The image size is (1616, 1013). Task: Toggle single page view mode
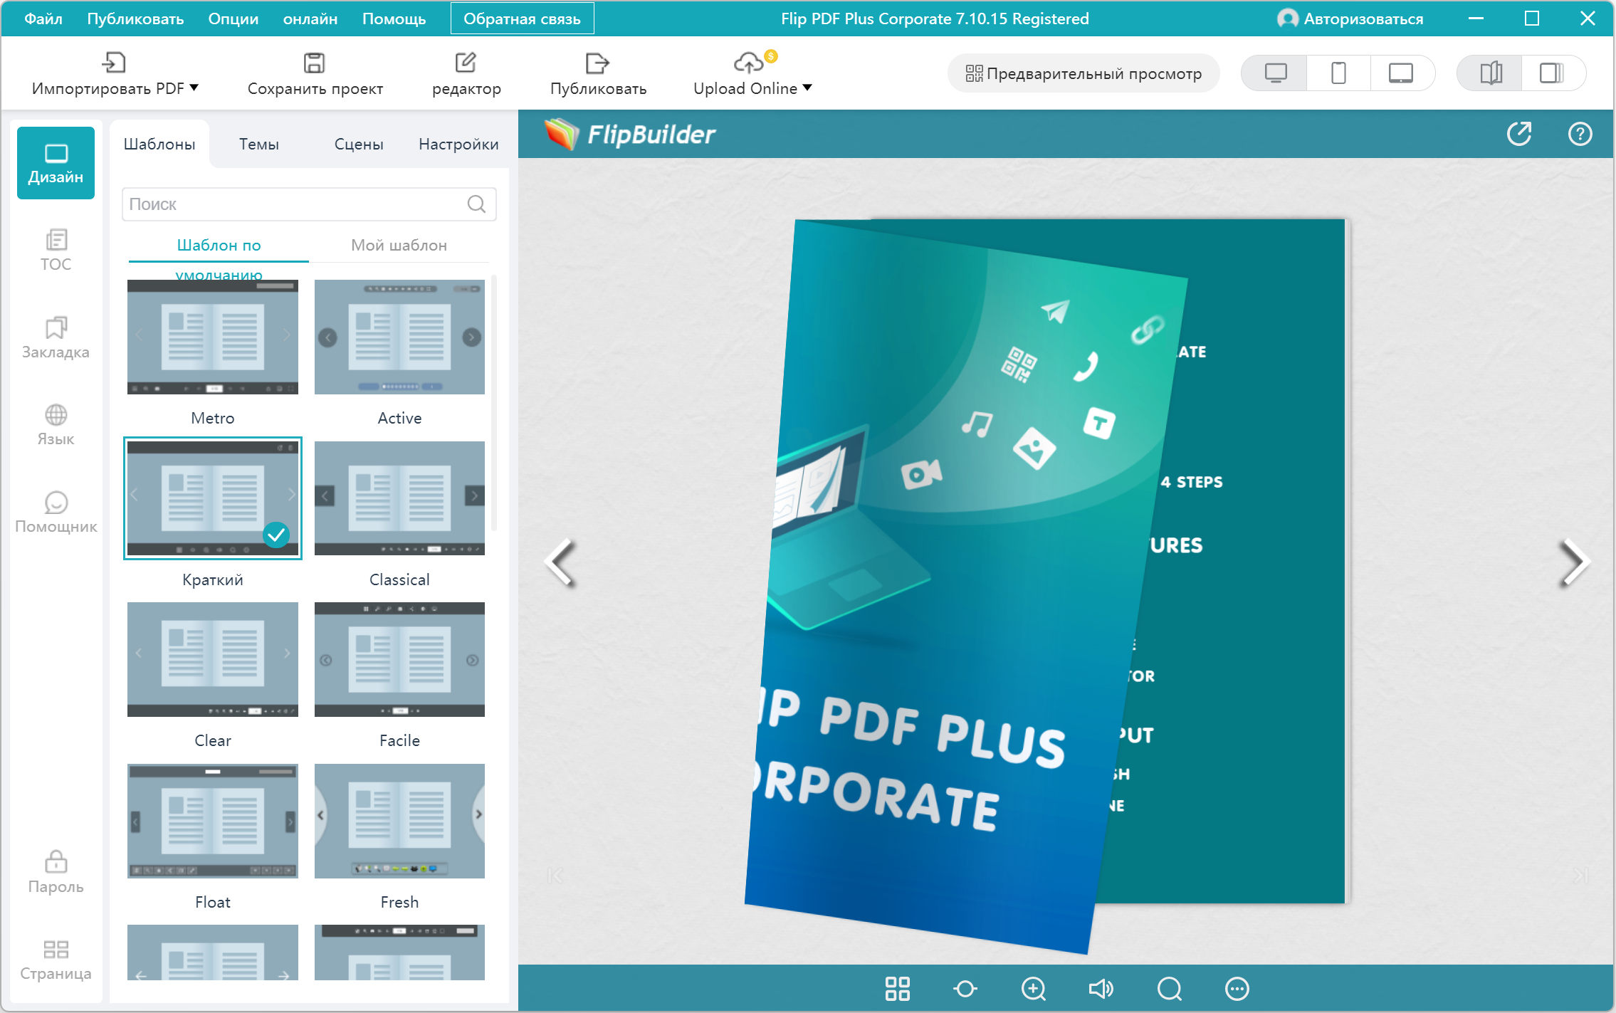click(1552, 73)
